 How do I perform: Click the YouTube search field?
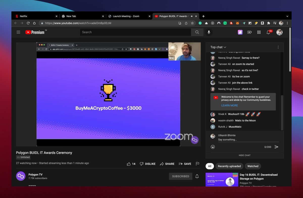135,32
